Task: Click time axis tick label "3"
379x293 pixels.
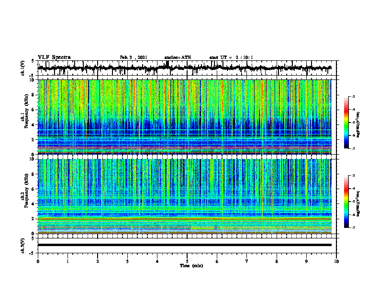Action: (127, 261)
